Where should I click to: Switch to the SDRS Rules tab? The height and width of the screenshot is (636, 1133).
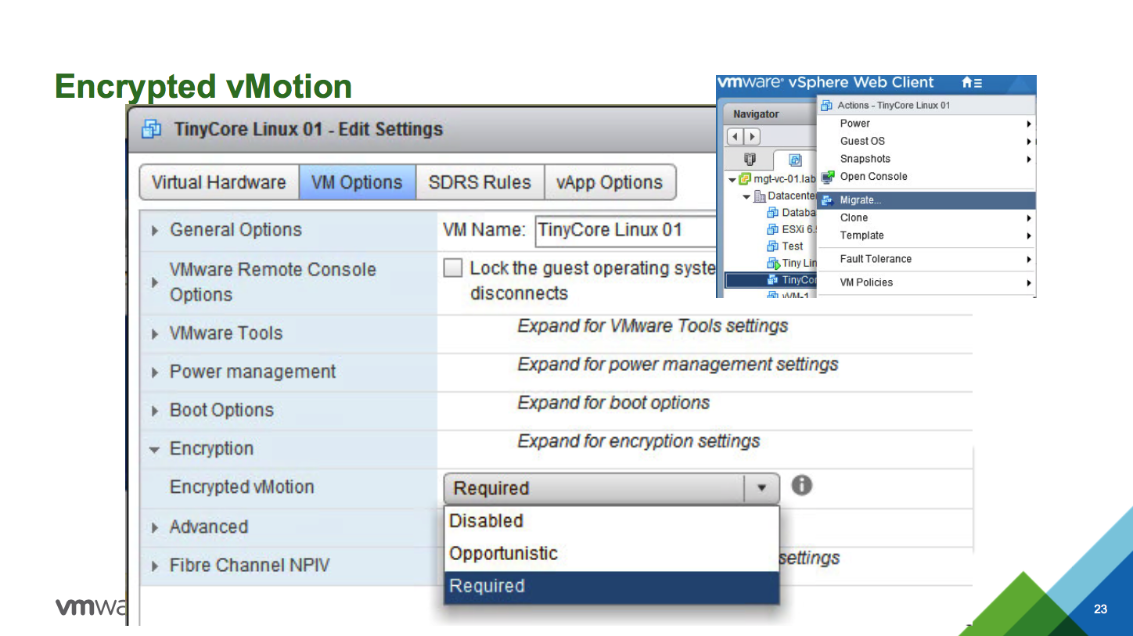point(480,183)
